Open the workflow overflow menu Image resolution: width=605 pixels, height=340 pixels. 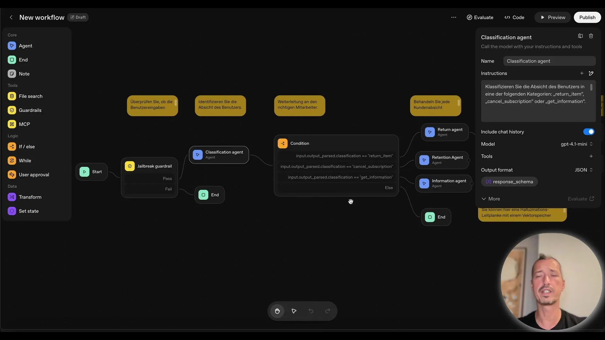point(454,17)
